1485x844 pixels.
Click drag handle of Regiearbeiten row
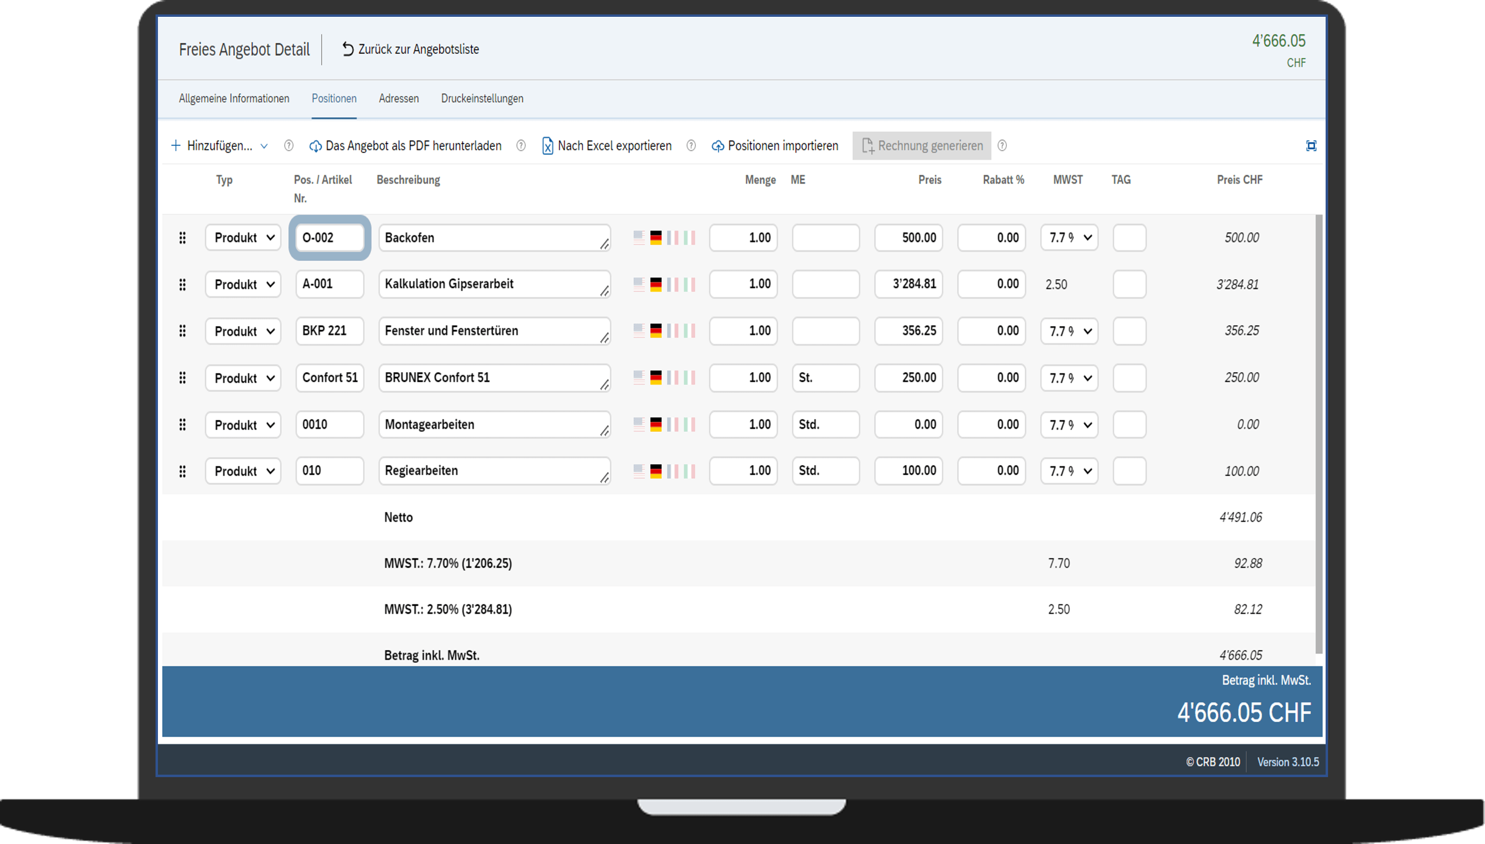pos(182,471)
